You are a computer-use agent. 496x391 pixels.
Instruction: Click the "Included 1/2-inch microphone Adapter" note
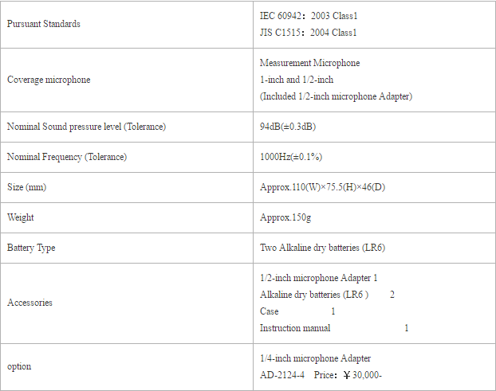pyautogui.click(x=336, y=96)
